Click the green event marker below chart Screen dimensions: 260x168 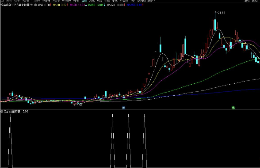233,108
